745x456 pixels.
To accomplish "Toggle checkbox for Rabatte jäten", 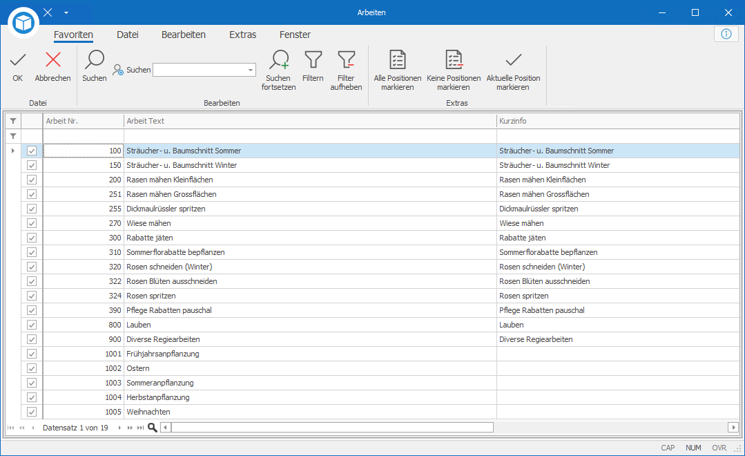I will coord(32,238).
